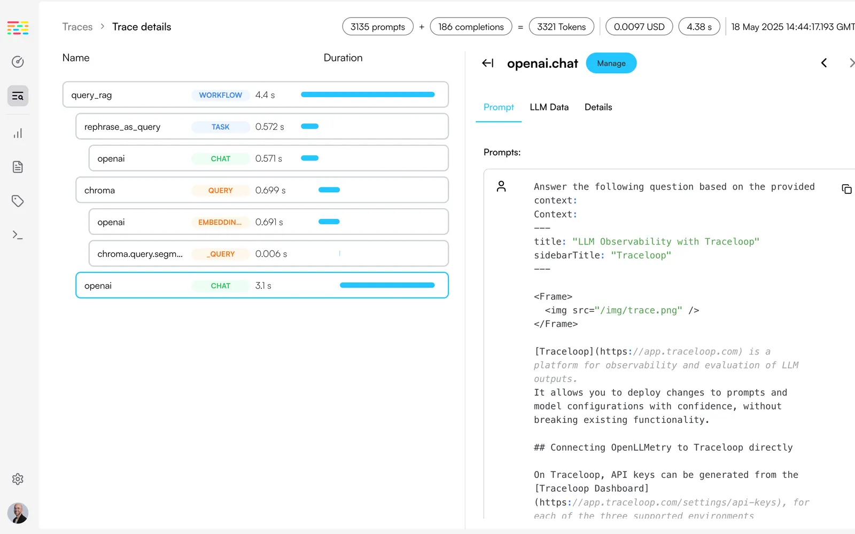Click the user role icon beside prompt
Viewport: 855px width, 534px height.
coord(501,186)
